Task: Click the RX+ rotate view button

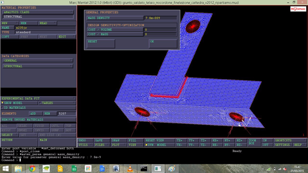Action: pos(217,140)
